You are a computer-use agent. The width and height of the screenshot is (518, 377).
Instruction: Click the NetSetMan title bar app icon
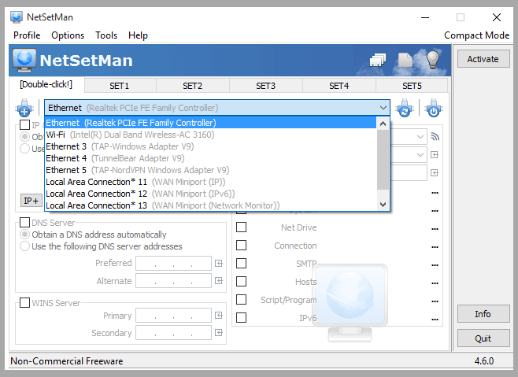pyautogui.click(x=17, y=17)
